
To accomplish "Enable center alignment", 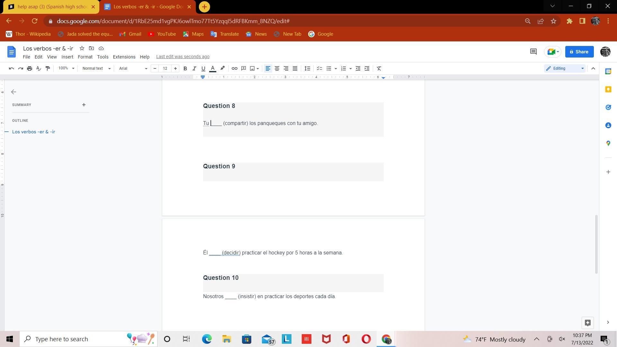I will tap(277, 68).
